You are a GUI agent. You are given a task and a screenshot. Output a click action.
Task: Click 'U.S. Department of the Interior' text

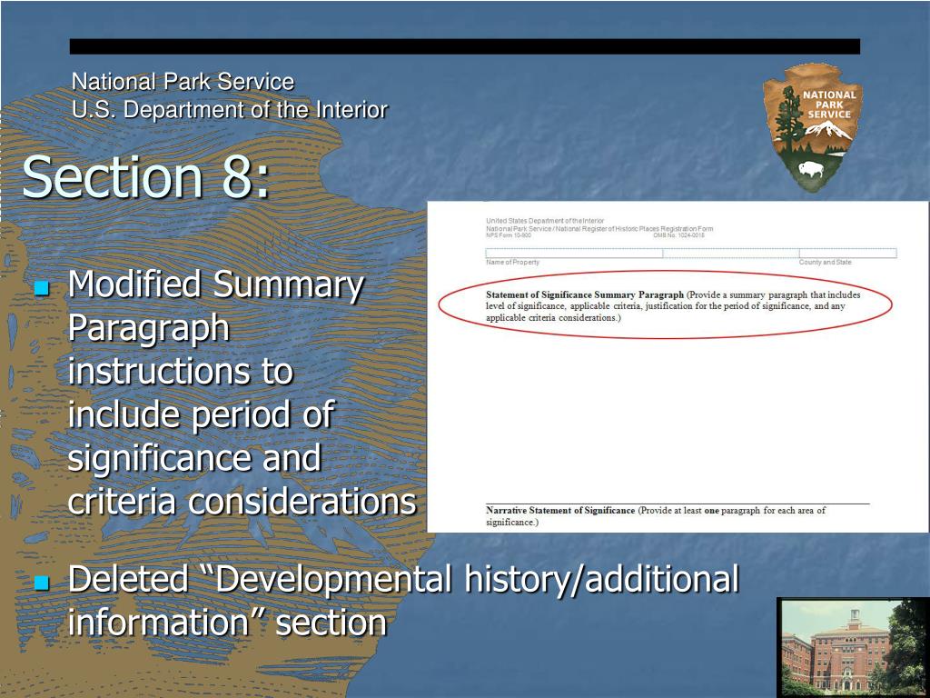click(x=230, y=110)
